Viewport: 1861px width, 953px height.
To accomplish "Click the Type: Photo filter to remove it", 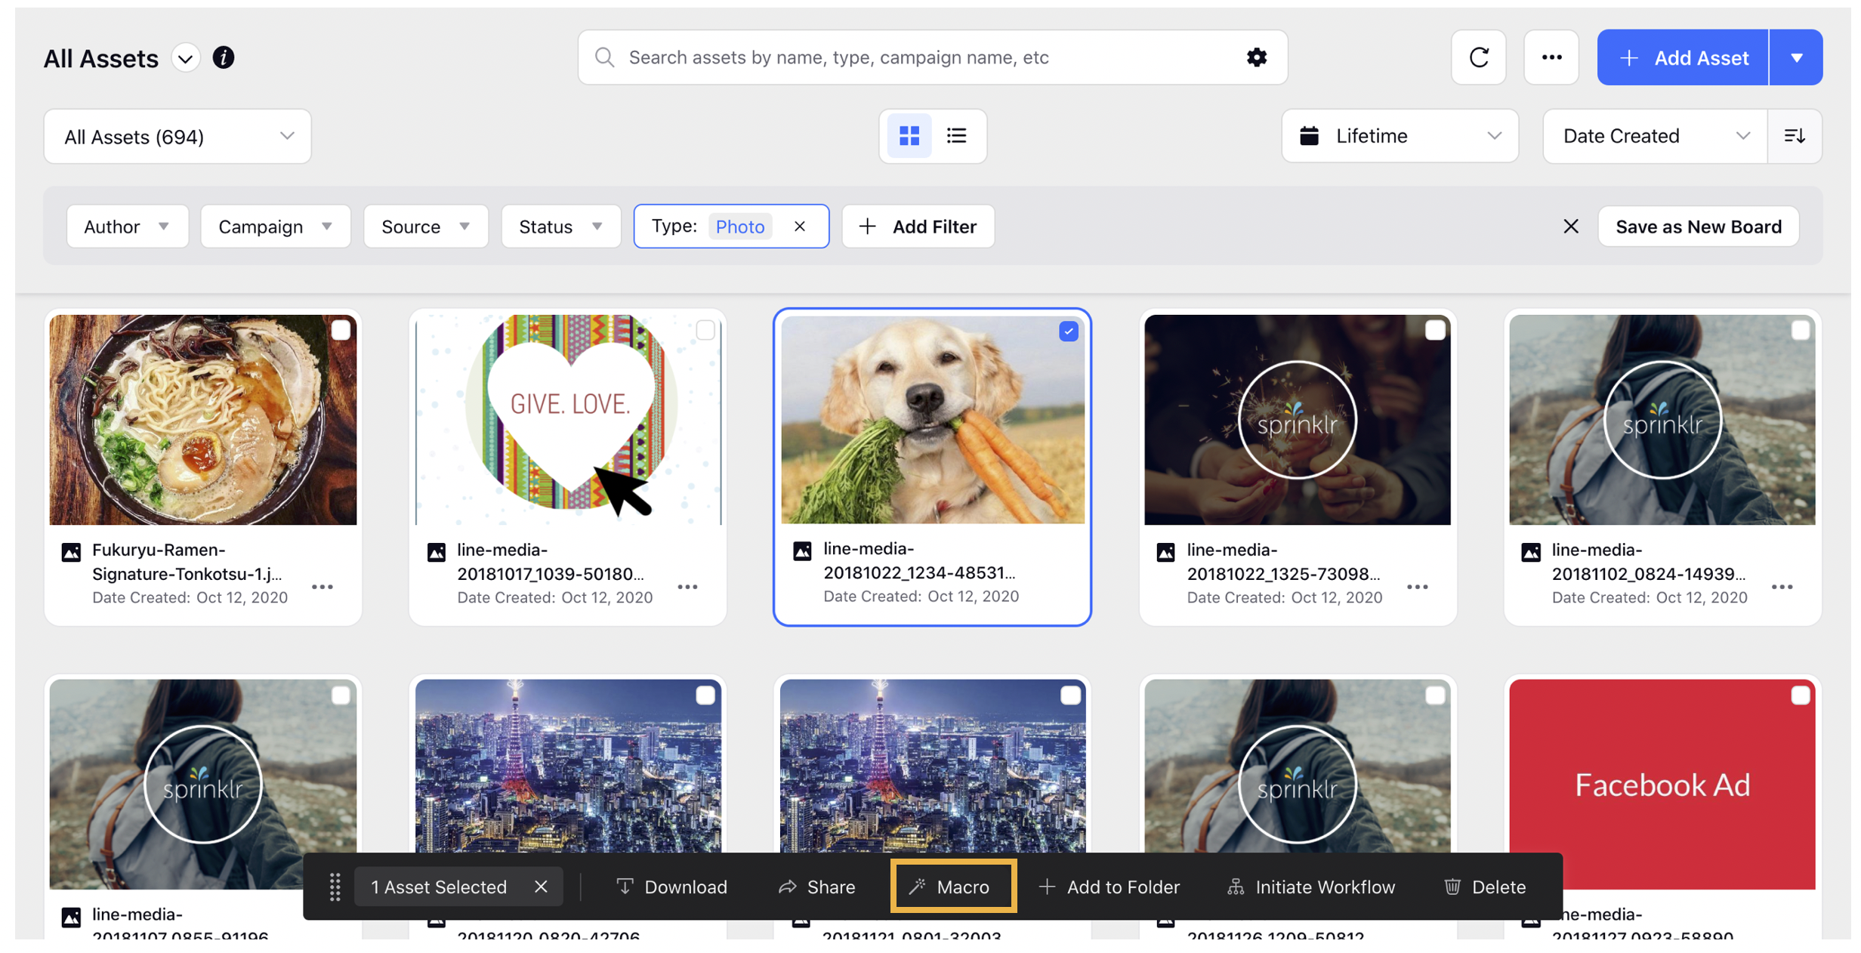I will point(798,225).
